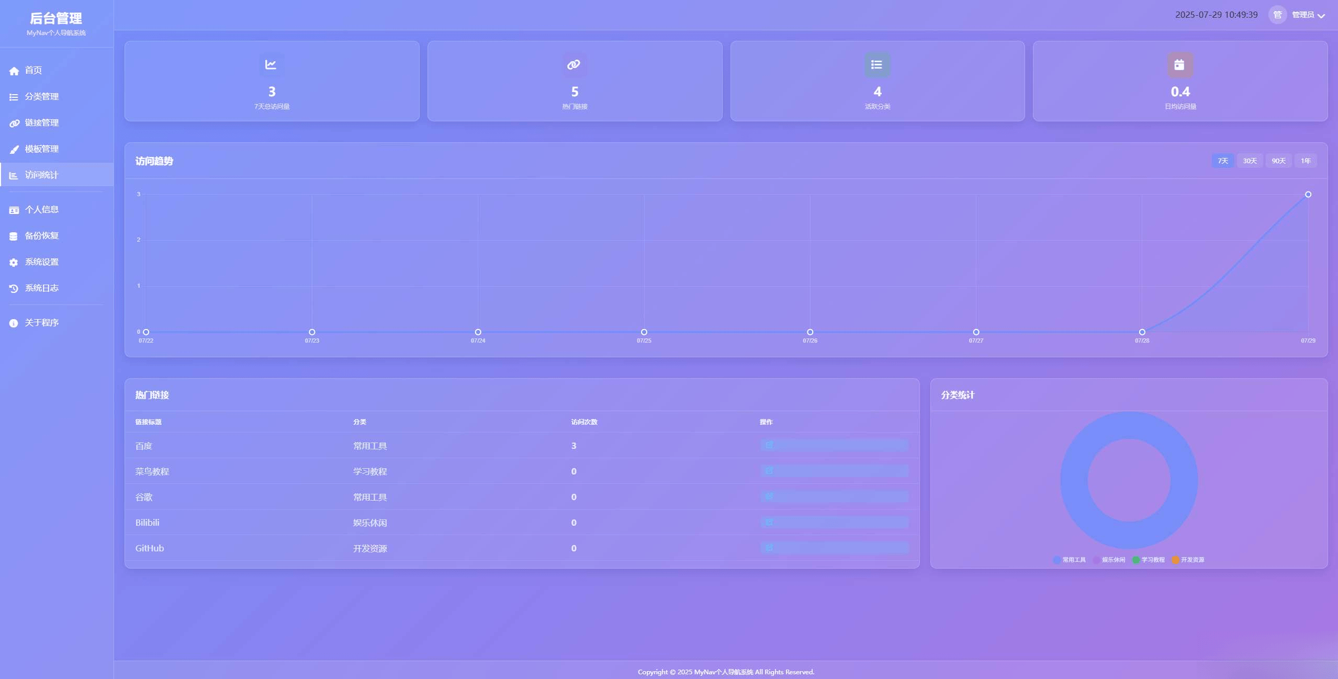Click the chain icon for 链接管理
The width and height of the screenshot is (1338, 679).
(14, 123)
